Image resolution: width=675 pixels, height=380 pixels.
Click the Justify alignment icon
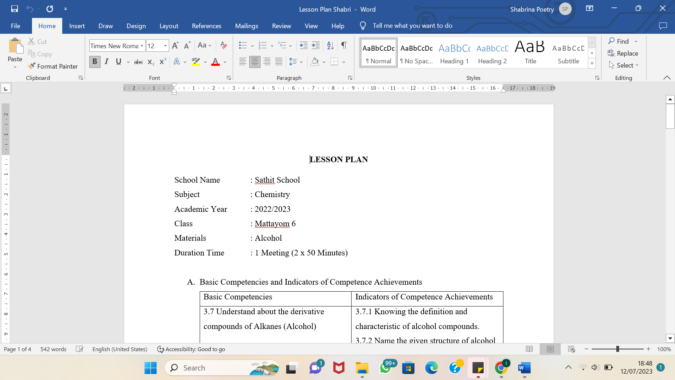[279, 62]
